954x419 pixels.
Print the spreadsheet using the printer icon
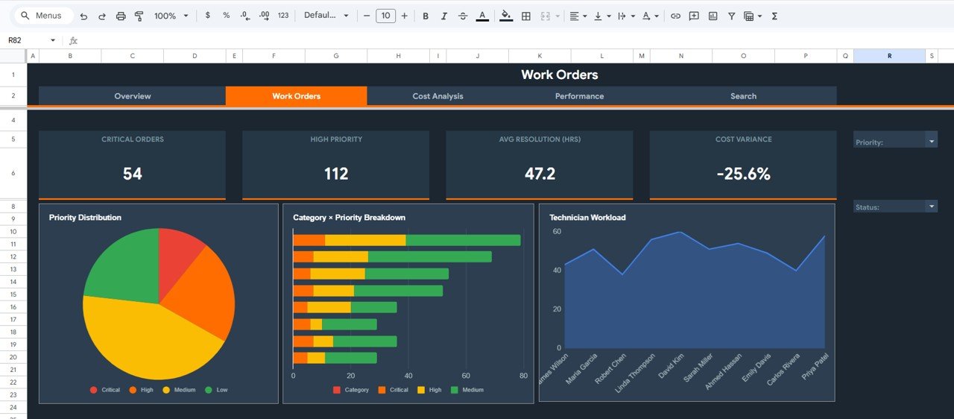[x=121, y=16]
